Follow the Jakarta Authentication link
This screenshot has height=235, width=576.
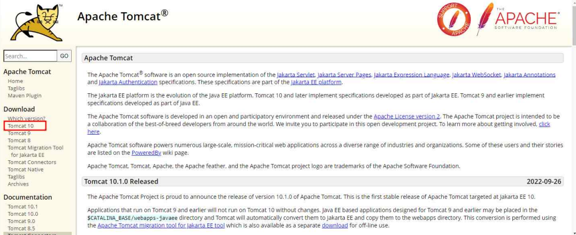click(128, 82)
